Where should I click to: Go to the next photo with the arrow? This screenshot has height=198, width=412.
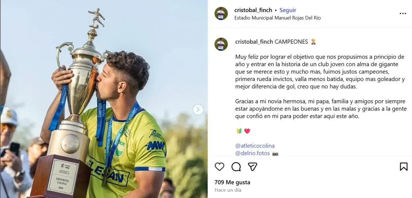click(198, 109)
